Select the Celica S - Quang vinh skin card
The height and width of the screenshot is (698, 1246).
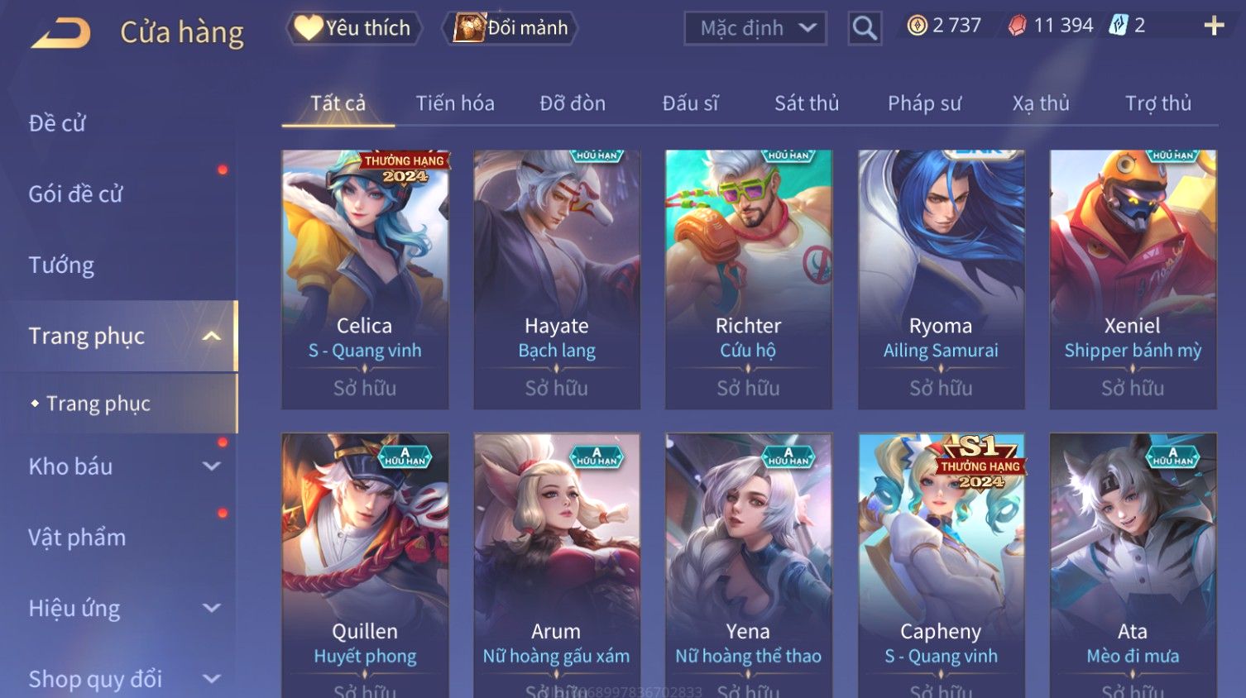(x=365, y=280)
